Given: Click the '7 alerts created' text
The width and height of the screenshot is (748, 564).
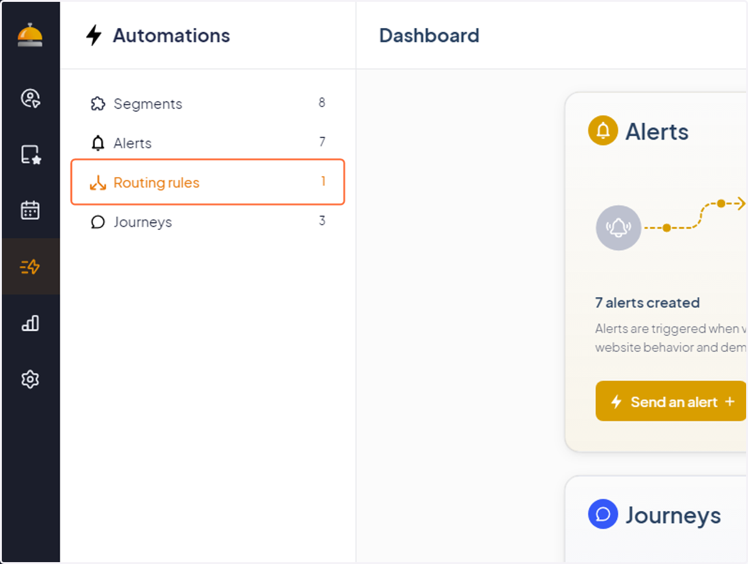Looking at the screenshot, I should pos(648,303).
